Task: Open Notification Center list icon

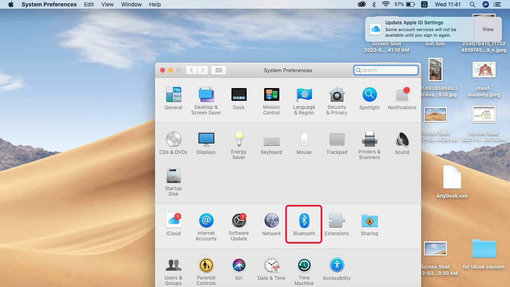Action: [498, 4]
